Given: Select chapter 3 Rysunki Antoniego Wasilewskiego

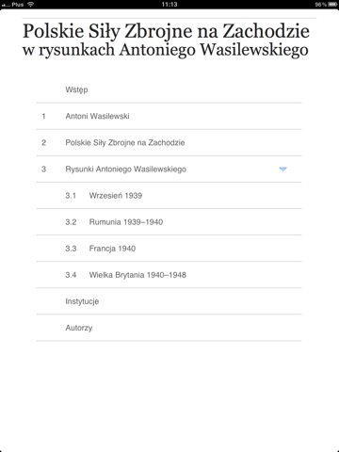Looking at the screenshot, I should click(169, 169).
